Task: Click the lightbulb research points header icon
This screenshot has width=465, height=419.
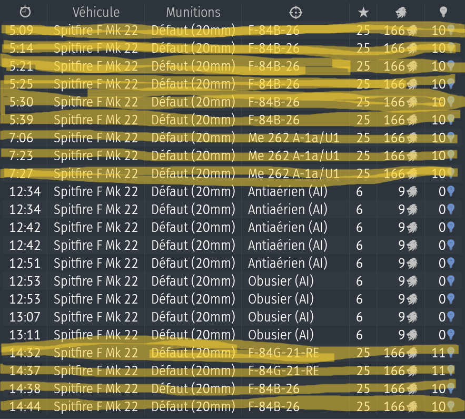Action: click(444, 12)
